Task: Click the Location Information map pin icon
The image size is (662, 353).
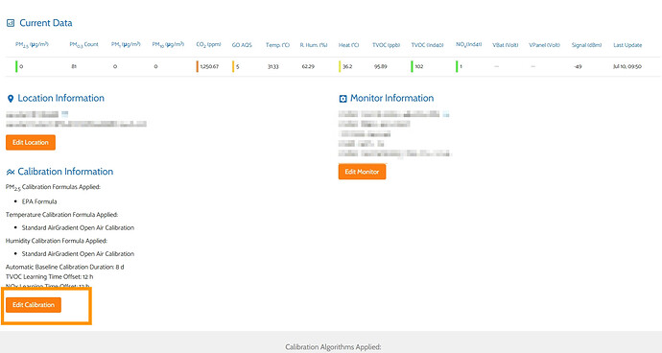Action: pyautogui.click(x=11, y=99)
